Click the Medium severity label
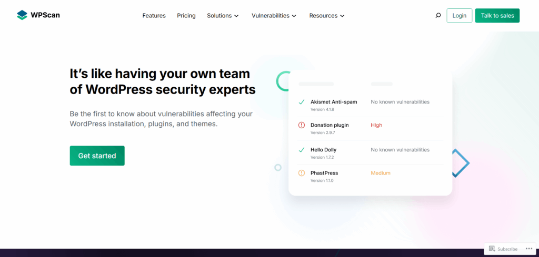This screenshot has height=257, width=539. point(381,173)
